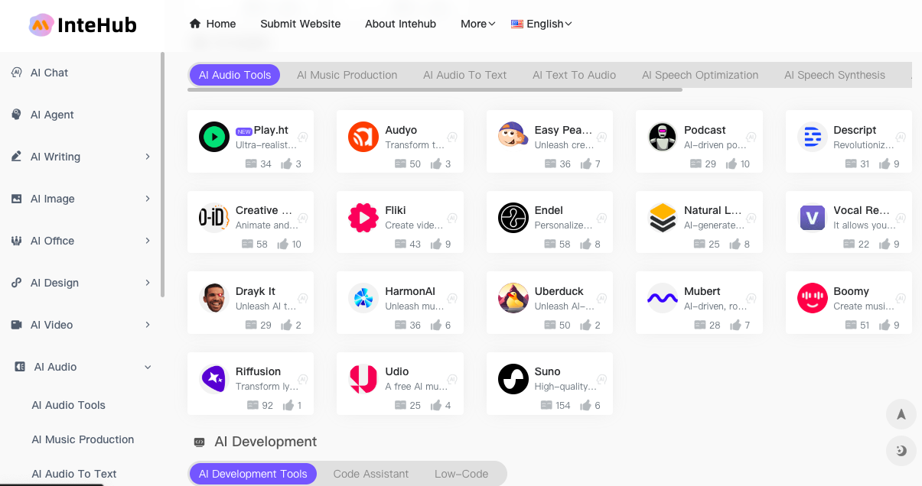Open the Udio red U logo
The height and width of the screenshot is (486, 922).
point(363,379)
